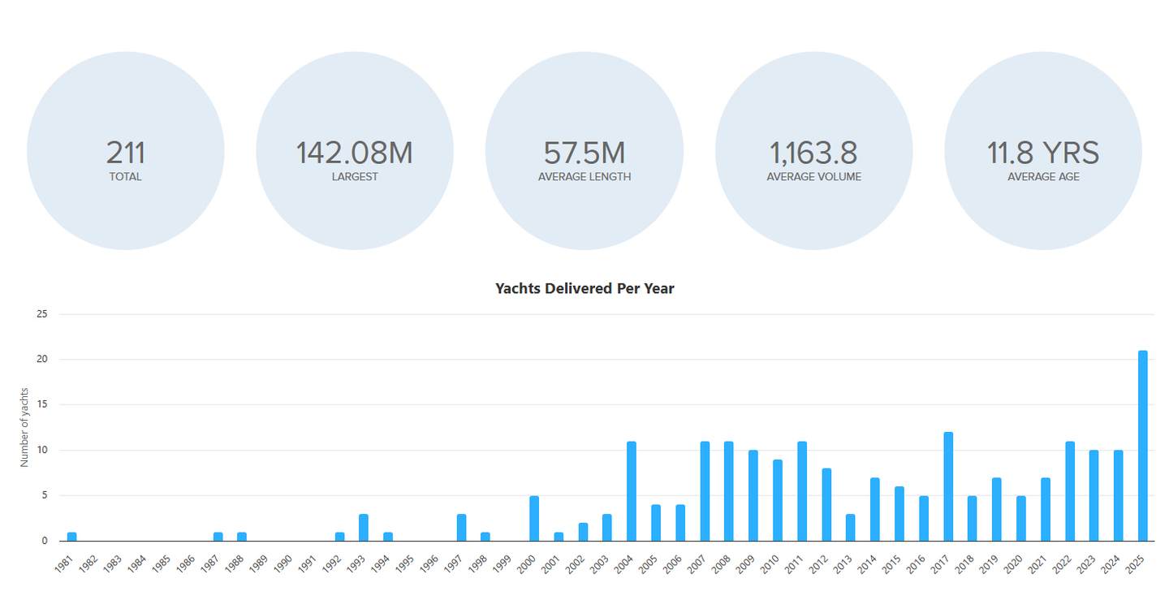Click the 2004 bar in the chart
The image size is (1169, 613).
[632, 491]
